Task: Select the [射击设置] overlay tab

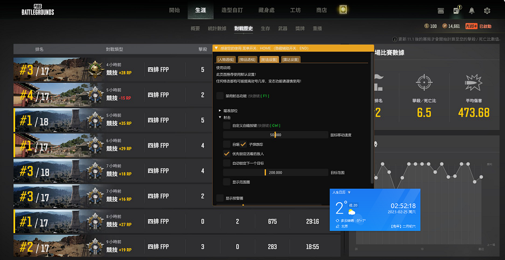Action: click(269, 59)
